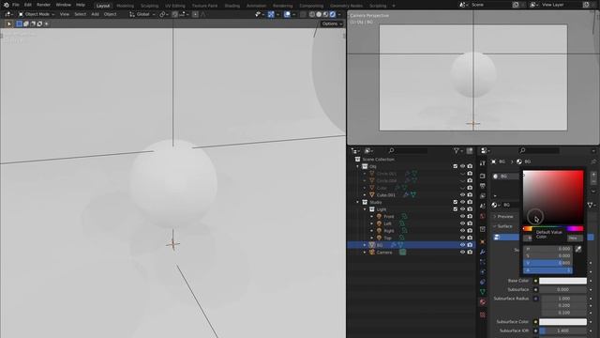Image resolution: width=600 pixels, height=338 pixels.
Task: Click the properties search field
Action: point(539,150)
